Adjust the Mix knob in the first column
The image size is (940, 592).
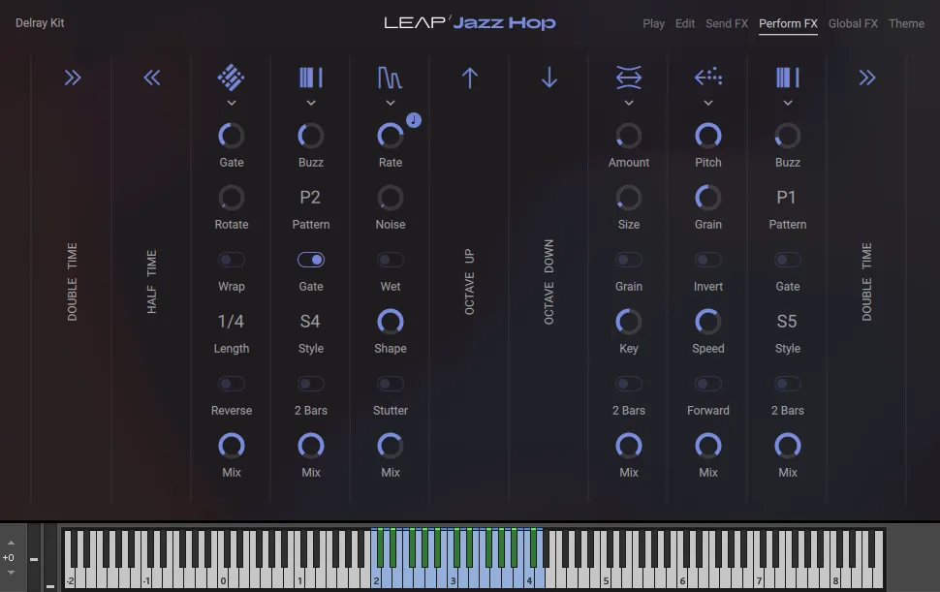[231, 448]
